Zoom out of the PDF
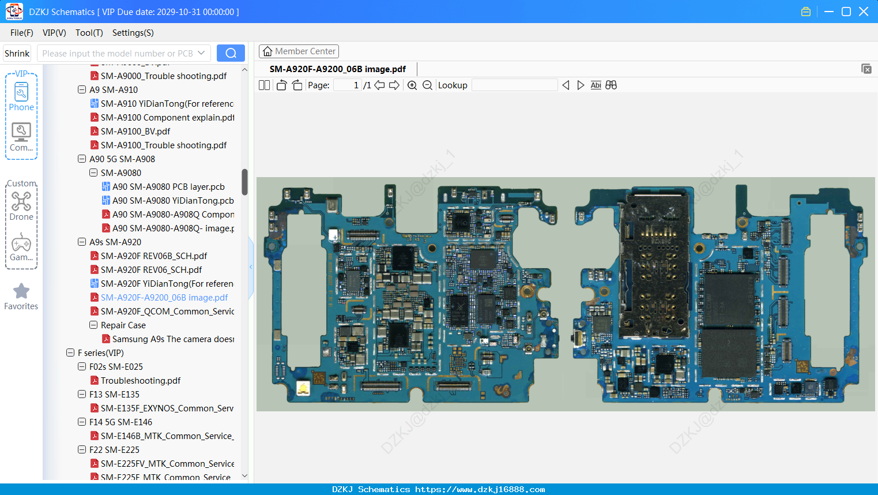Screen dimensions: 878x495 coord(427,85)
